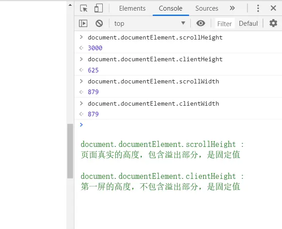282x229 pixels.
Task: Click the page scrollbar up arrow
Action: pyautogui.click(x=70, y=5)
